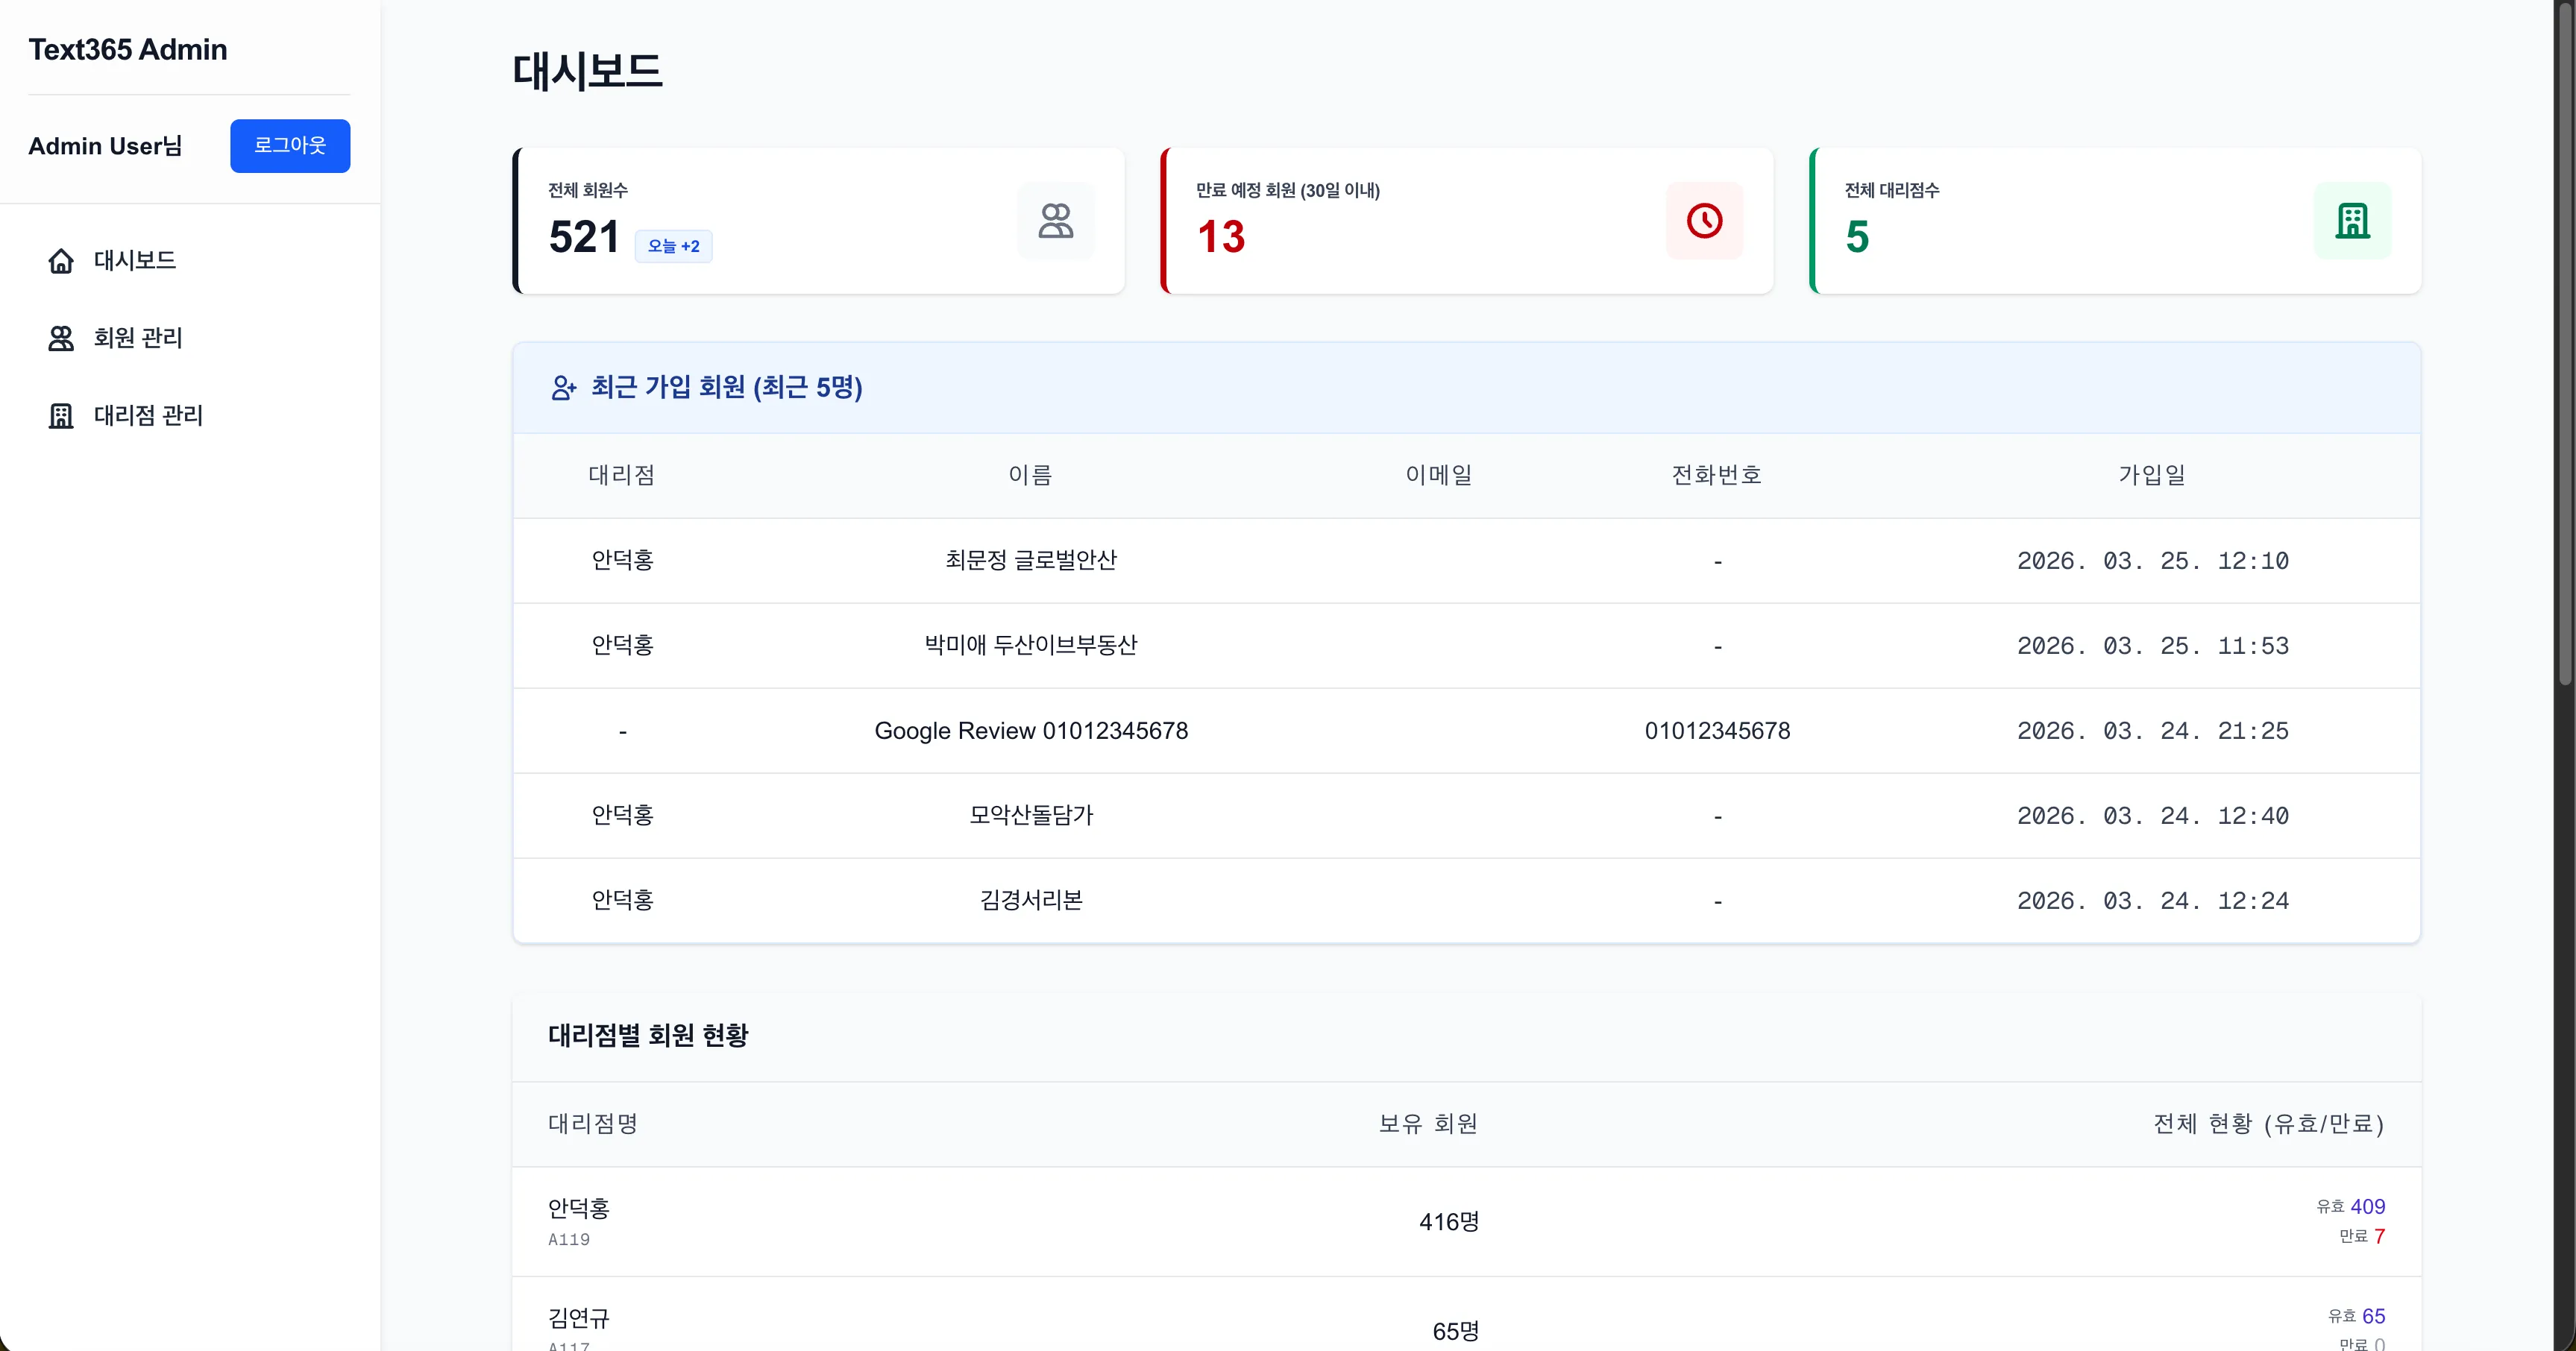2576x1351 pixels.
Task: Click the join date 2026. 03. 24. 21:25
Action: click(2152, 731)
